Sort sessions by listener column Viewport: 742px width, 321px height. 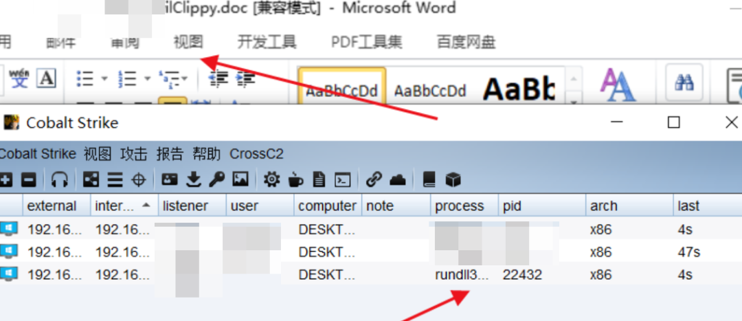pos(192,206)
